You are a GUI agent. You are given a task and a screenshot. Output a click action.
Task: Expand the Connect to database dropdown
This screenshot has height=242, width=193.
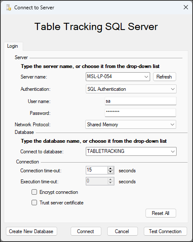pos(173,151)
